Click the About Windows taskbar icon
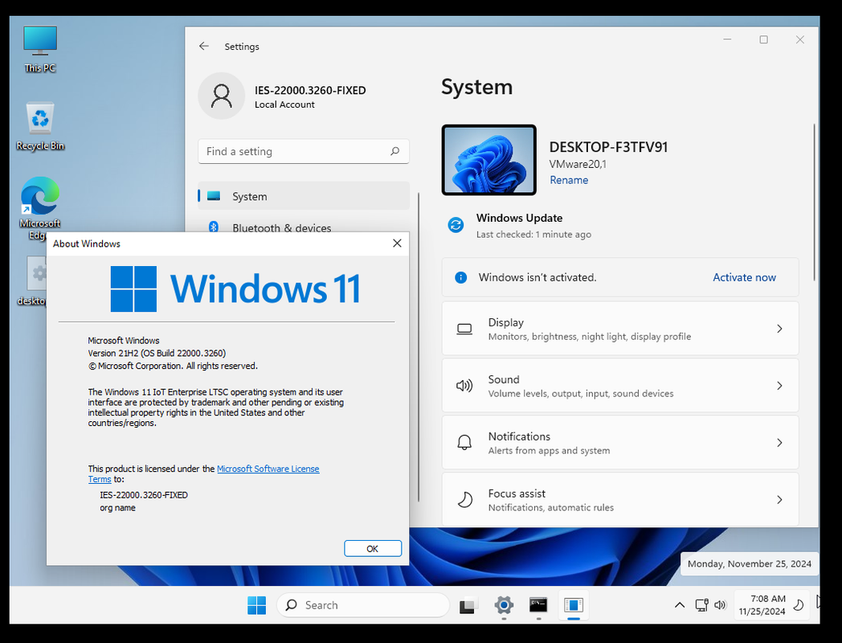842x643 pixels. (574, 605)
